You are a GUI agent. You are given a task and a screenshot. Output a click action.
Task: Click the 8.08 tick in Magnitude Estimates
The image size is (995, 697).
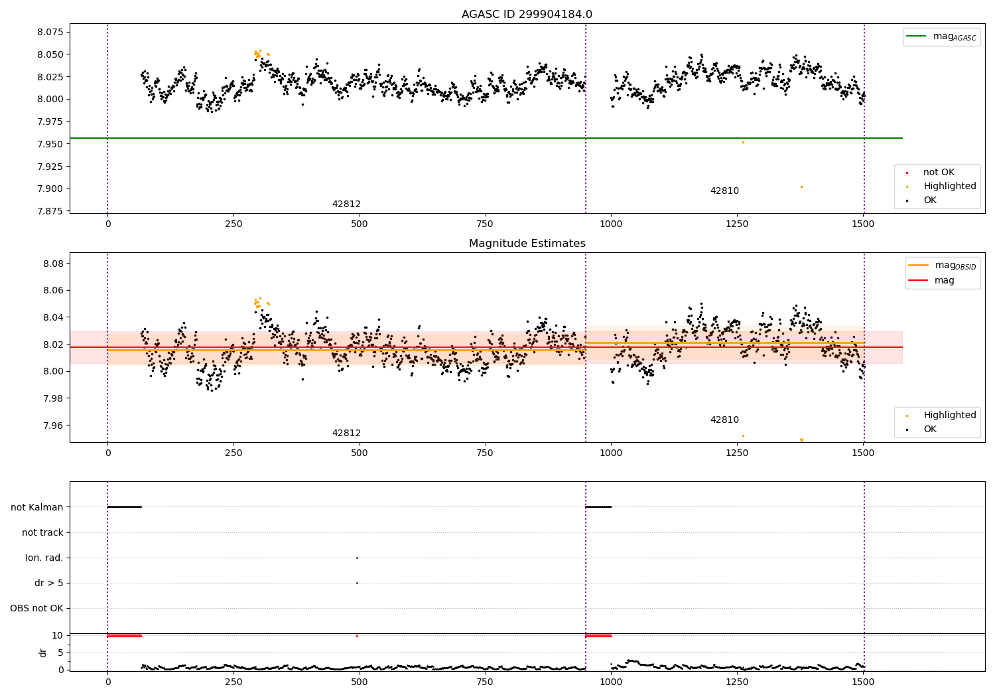coord(53,264)
